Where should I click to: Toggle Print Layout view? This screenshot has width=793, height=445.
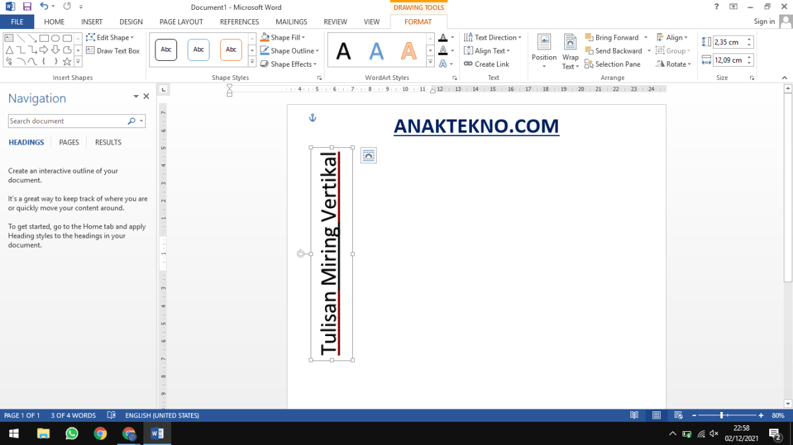point(656,415)
